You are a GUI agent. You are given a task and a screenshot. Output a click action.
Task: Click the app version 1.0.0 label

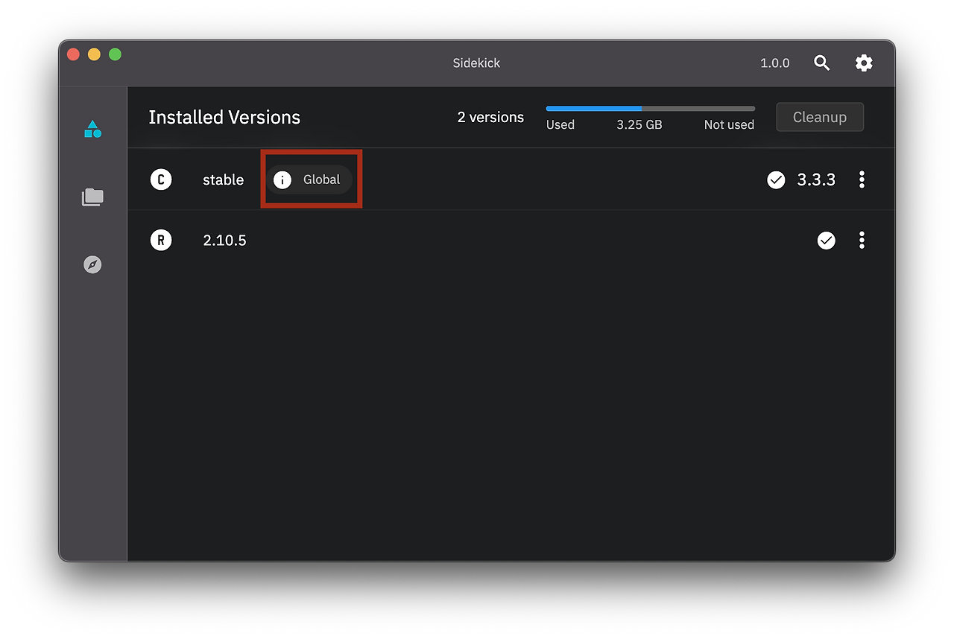tap(775, 63)
